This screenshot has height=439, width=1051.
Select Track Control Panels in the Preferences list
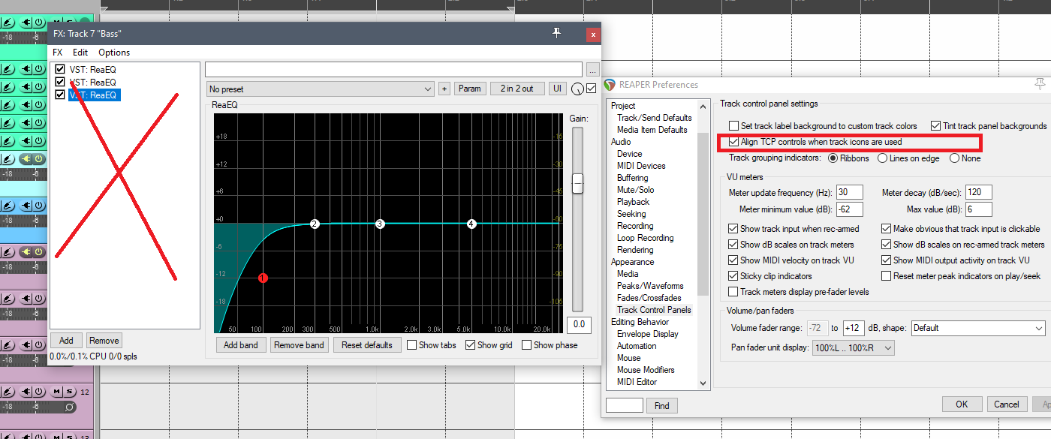[x=654, y=310]
